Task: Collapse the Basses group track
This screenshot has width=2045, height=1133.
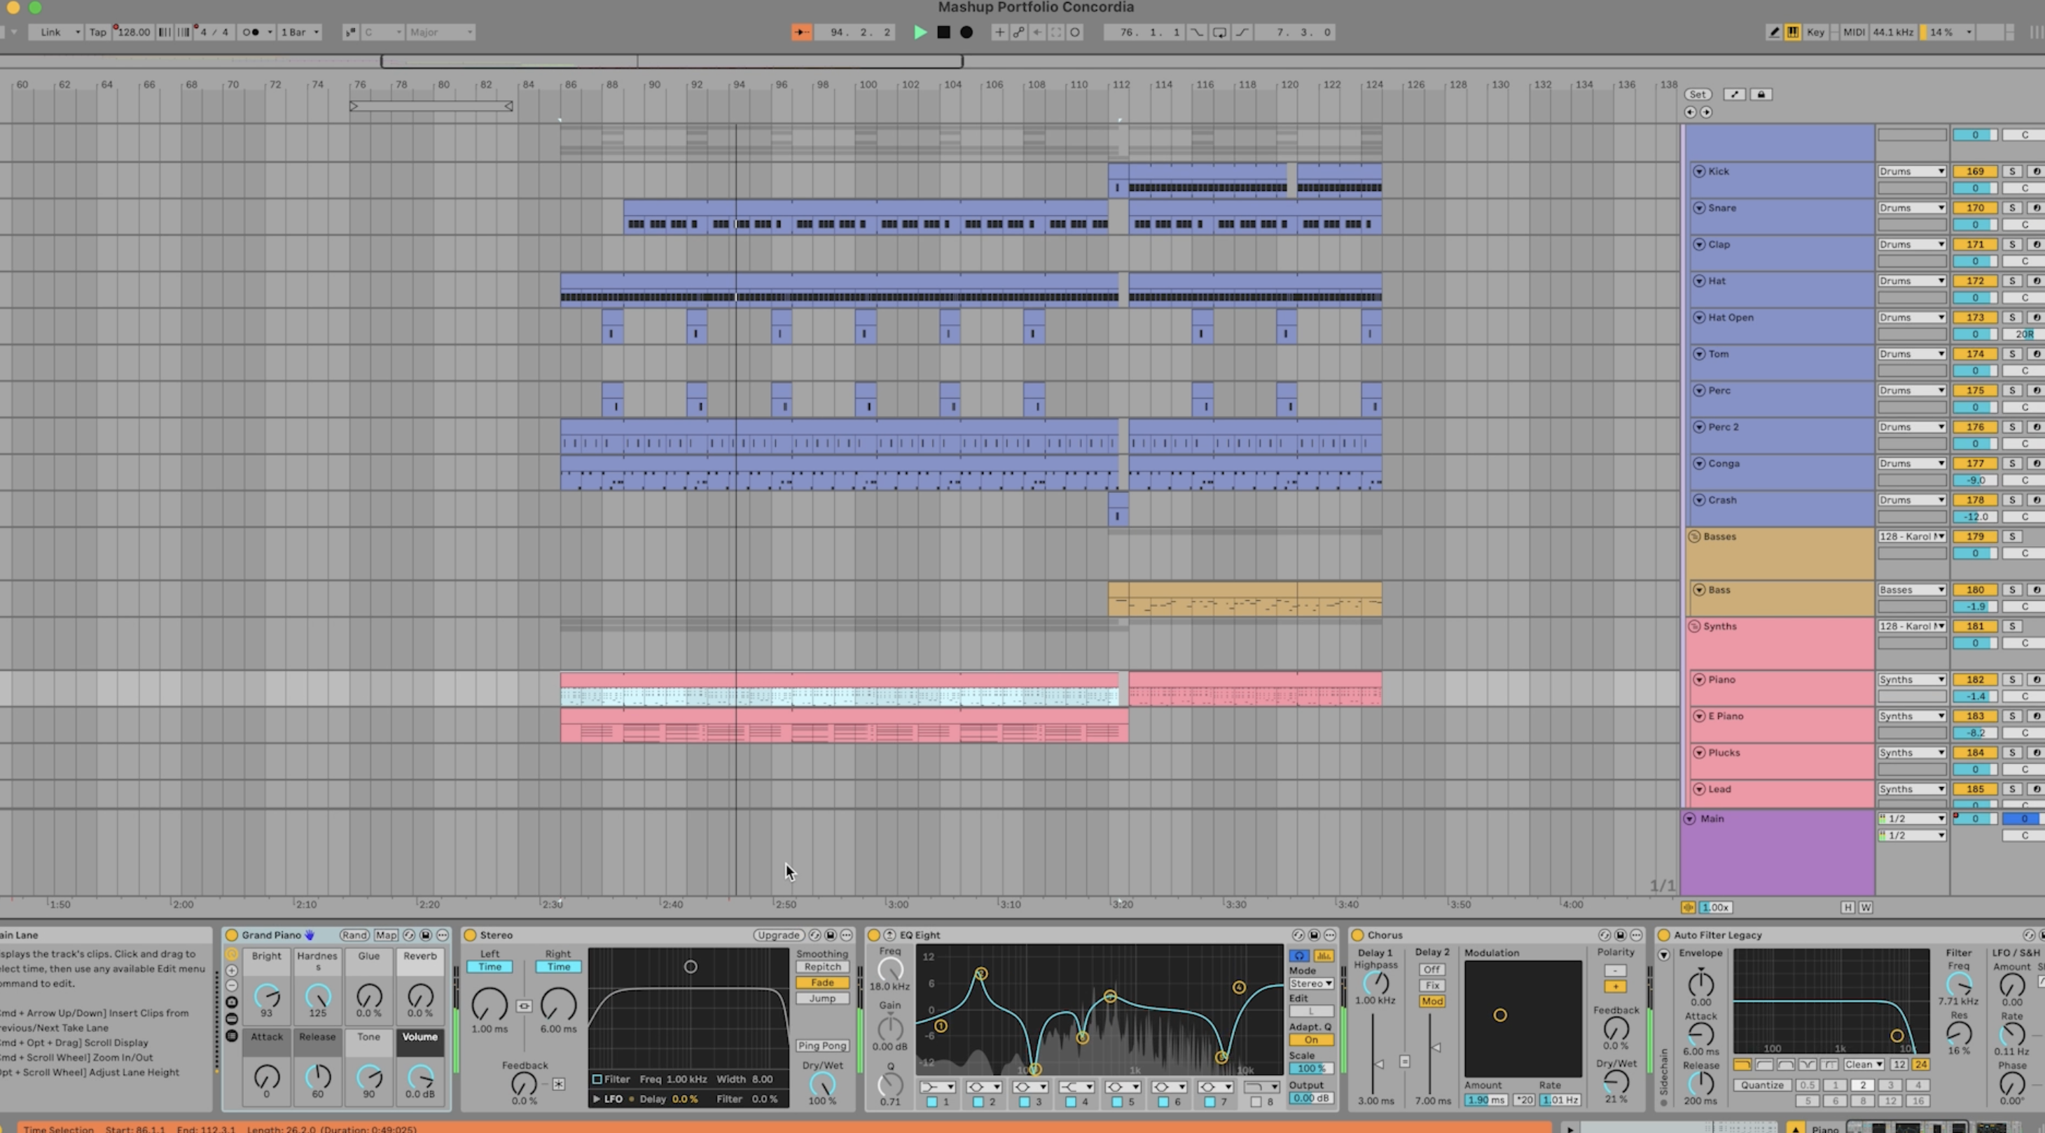Action: [x=1694, y=536]
